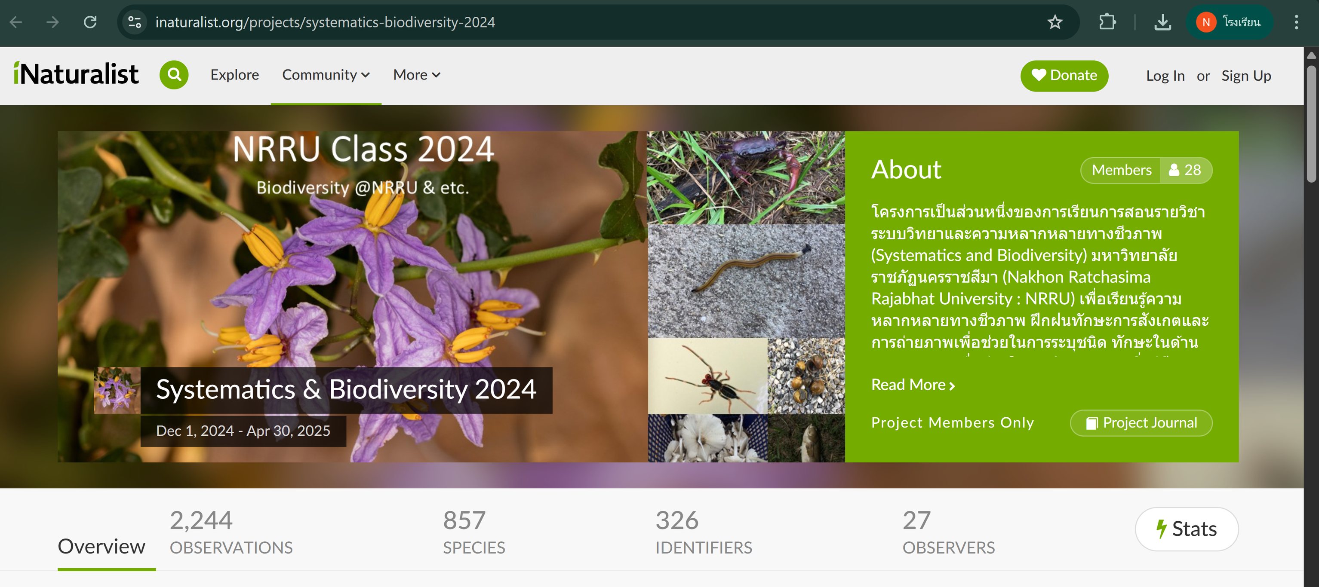Reload the page with refresh icon
This screenshot has width=1319, height=587.
(x=90, y=22)
